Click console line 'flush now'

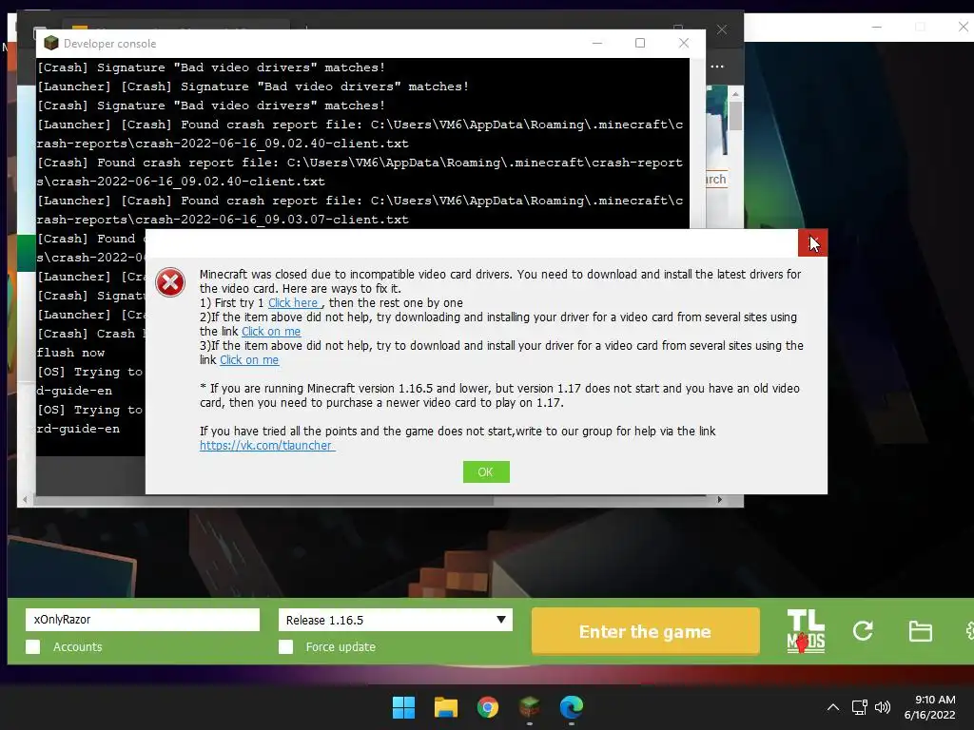[x=70, y=353]
